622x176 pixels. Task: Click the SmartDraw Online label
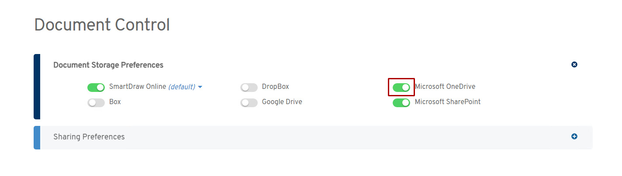pyautogui.click(x=138, y=87)
